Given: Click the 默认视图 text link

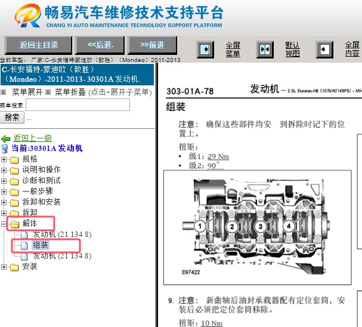Looking at the screenshot, I should 292,50.
